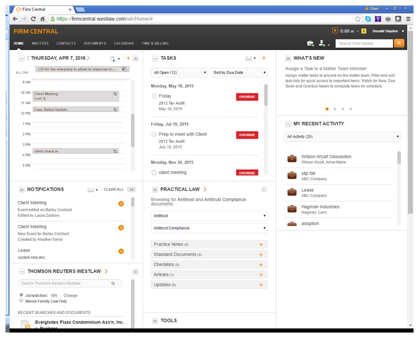This screenshot has height=338, width=419.
Task: Open the All Open (12) dropdown
Action: tap(179, 73)
